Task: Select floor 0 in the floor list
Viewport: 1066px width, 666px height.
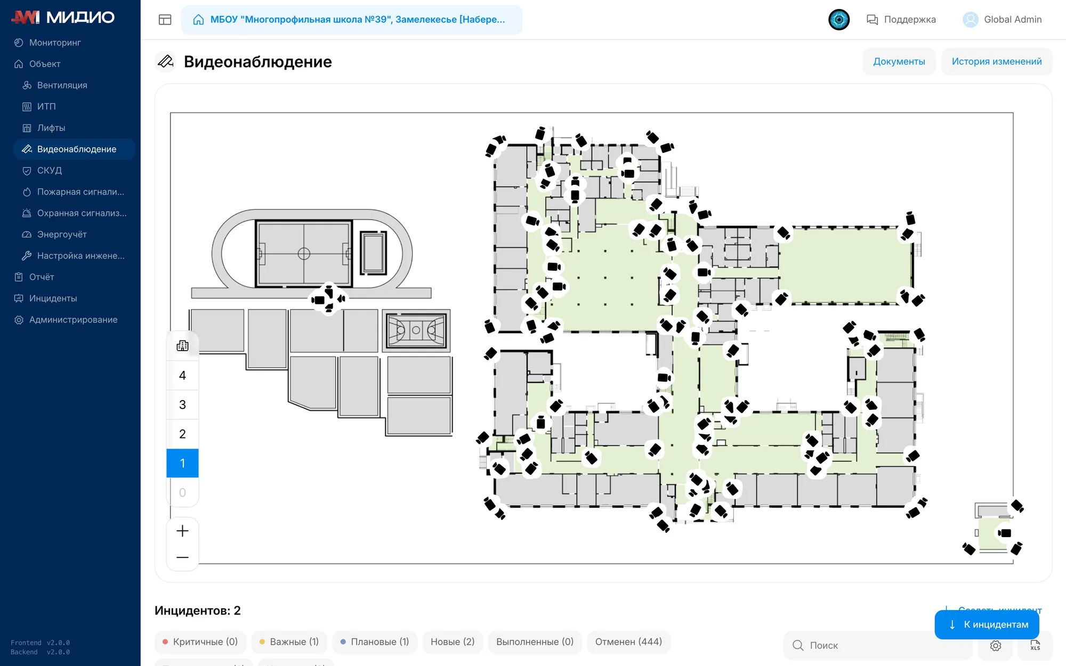Action: (x=182, y=493)
